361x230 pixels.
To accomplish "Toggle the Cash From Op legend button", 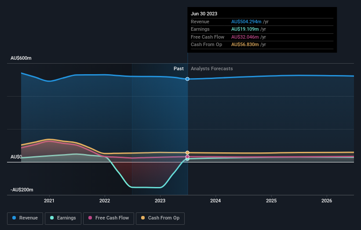I will coord(160,218).
